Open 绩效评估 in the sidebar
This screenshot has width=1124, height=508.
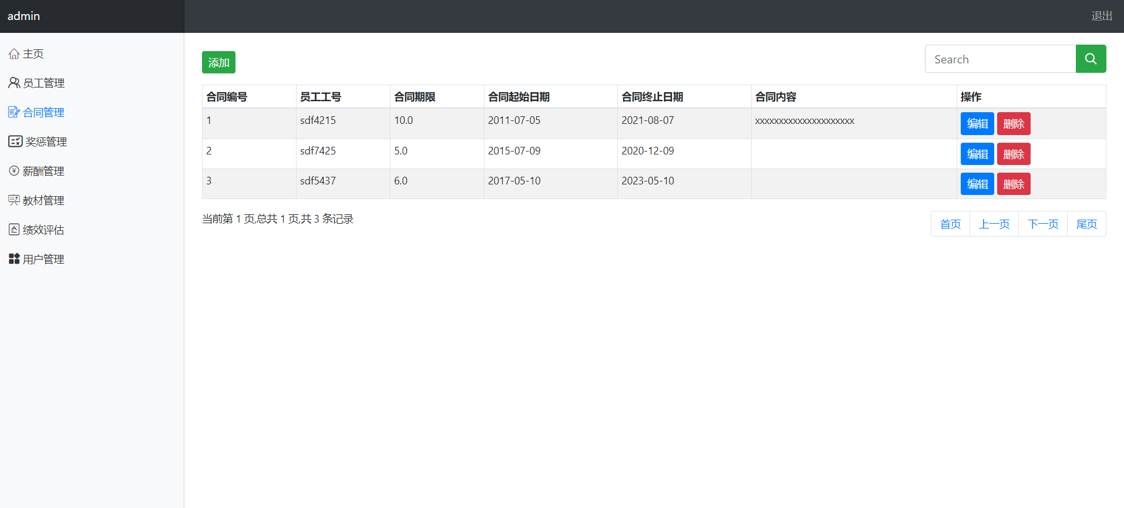(x=43, y=230)
